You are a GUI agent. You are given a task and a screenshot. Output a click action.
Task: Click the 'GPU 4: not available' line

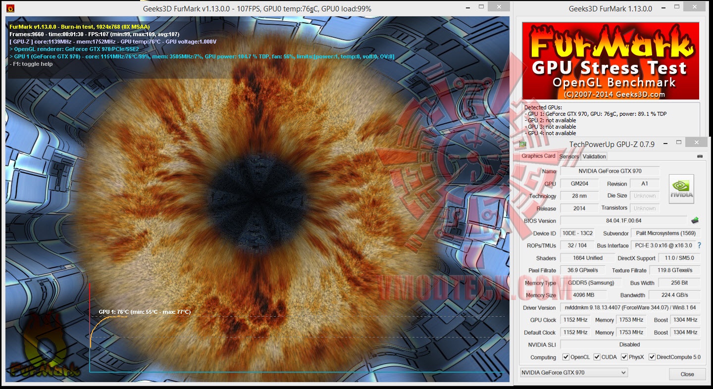(x=551, y=133)
